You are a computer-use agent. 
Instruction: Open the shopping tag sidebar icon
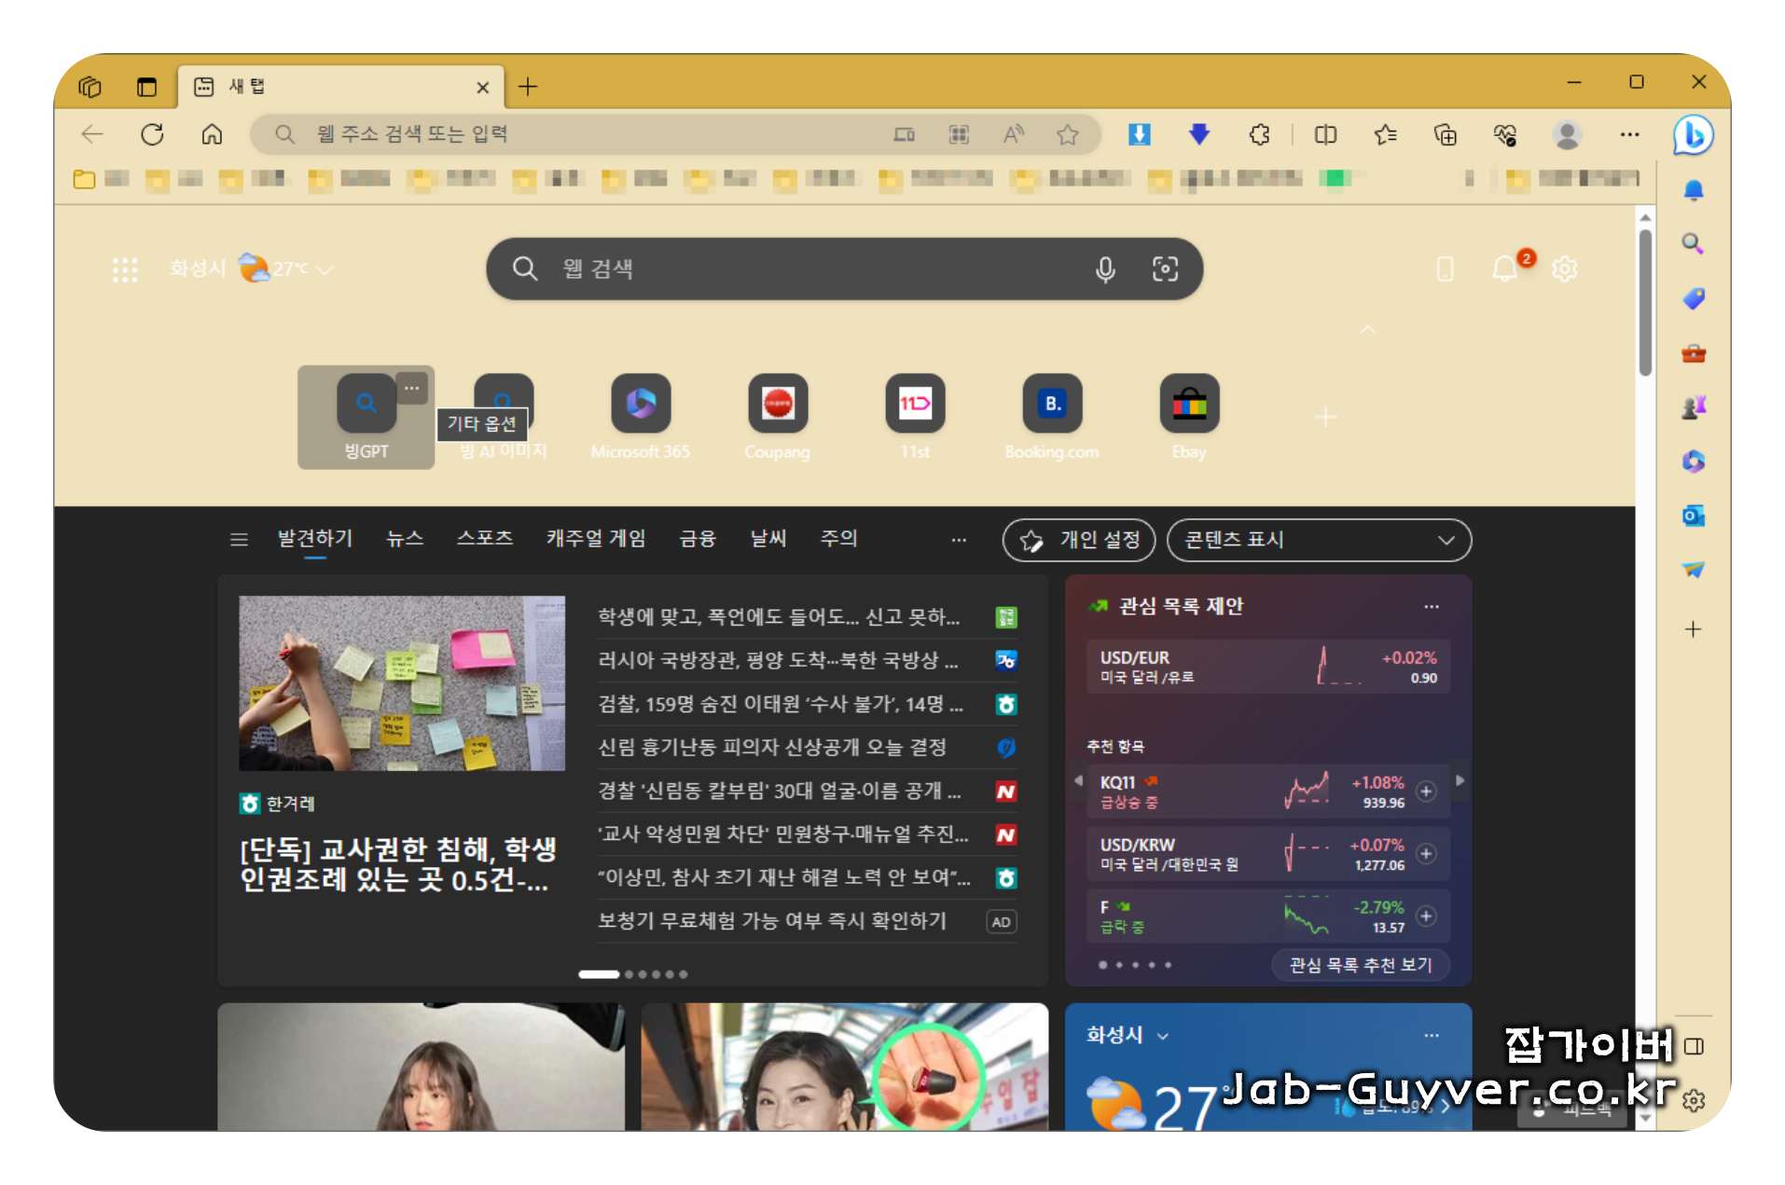(1694, 298)
